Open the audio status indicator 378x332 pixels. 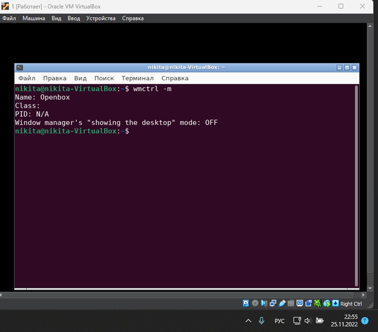coord(264,303)
